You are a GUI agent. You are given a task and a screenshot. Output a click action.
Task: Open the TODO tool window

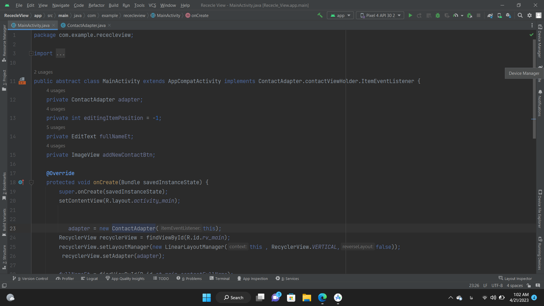161,279
